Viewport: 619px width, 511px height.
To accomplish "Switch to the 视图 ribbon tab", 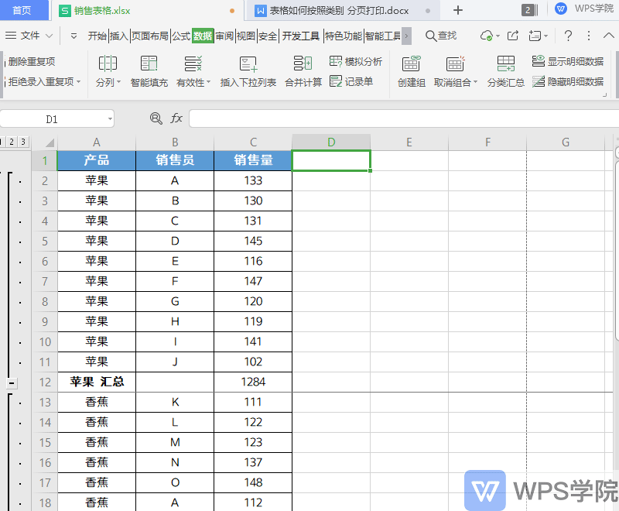I will [x=246, y=36].
